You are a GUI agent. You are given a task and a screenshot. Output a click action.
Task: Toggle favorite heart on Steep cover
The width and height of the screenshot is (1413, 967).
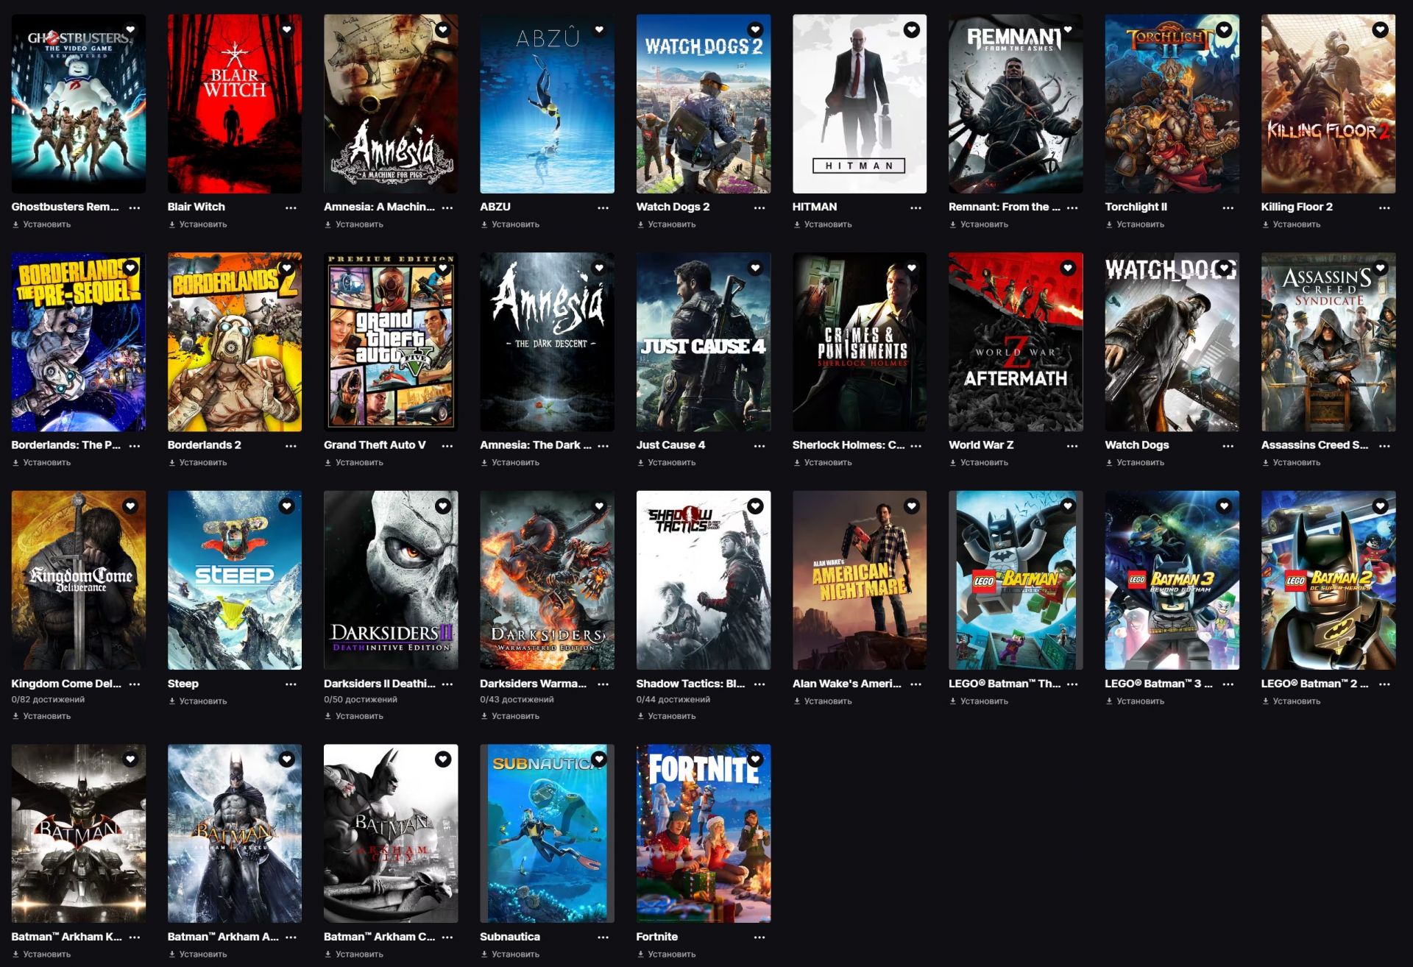pos(286,506)
